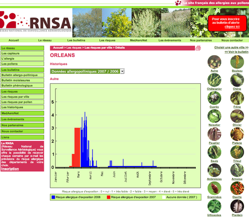Open the Oseille pollen icon
Image resolution: width=249 pixels, height=218 pixels.
click(237, 188)
